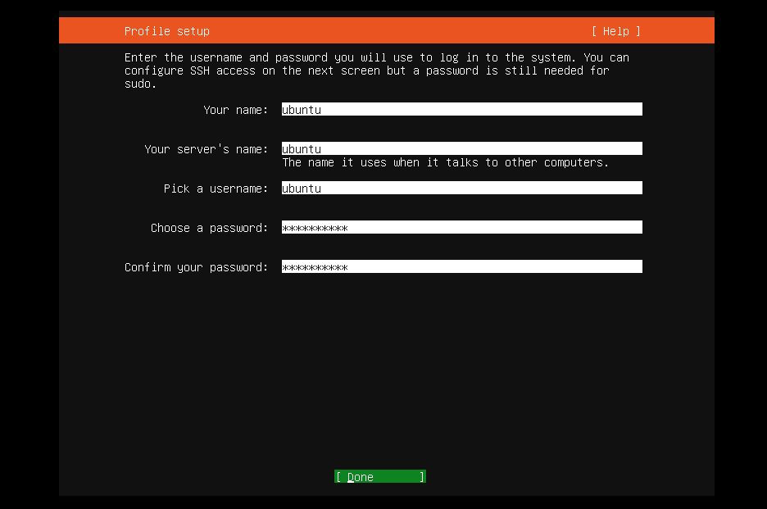This screenshot has width=767, height=509.
Task: Click the server name hint text
Action: pos(445,162)
